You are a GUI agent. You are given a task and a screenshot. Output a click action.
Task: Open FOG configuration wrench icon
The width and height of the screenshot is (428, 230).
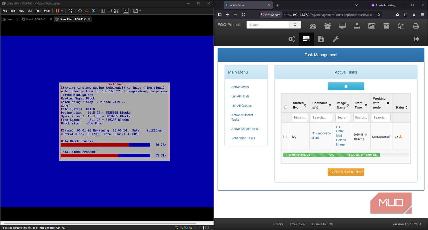pyautogui.click(x=336, y=39)
